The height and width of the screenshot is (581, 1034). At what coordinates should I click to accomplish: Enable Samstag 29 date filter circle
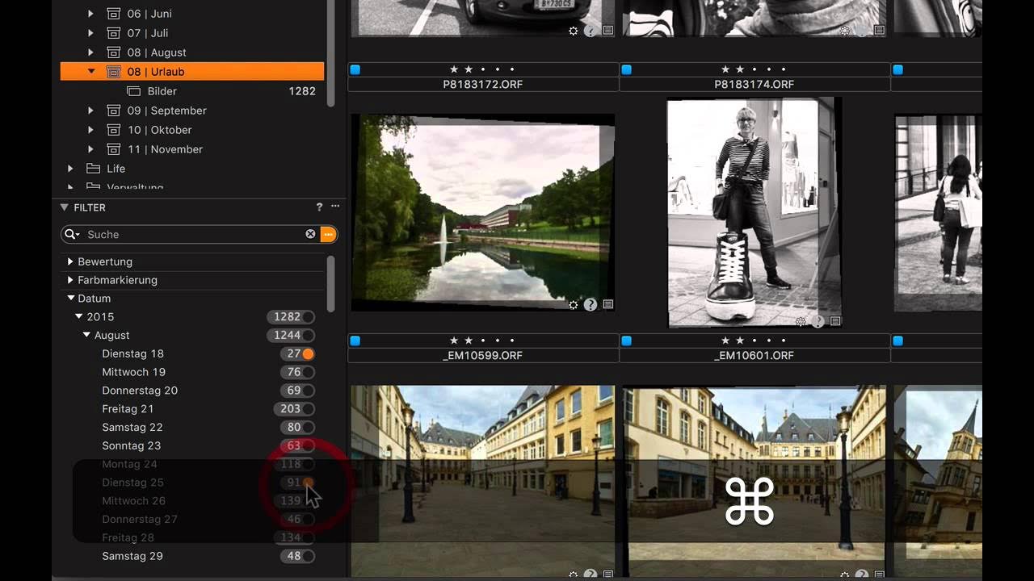(x=309, y=556)
